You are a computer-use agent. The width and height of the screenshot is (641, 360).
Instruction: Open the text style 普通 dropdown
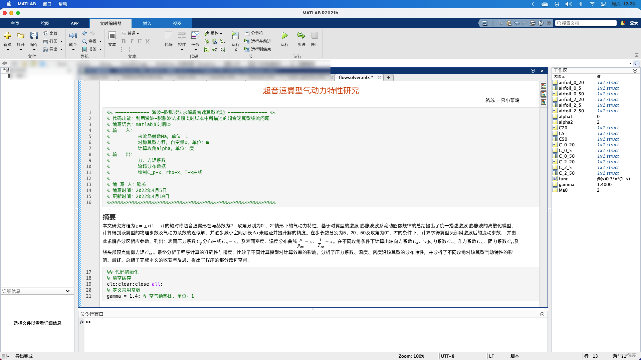133,33
